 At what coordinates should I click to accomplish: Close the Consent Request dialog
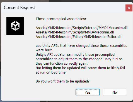[x=129, y=8]
